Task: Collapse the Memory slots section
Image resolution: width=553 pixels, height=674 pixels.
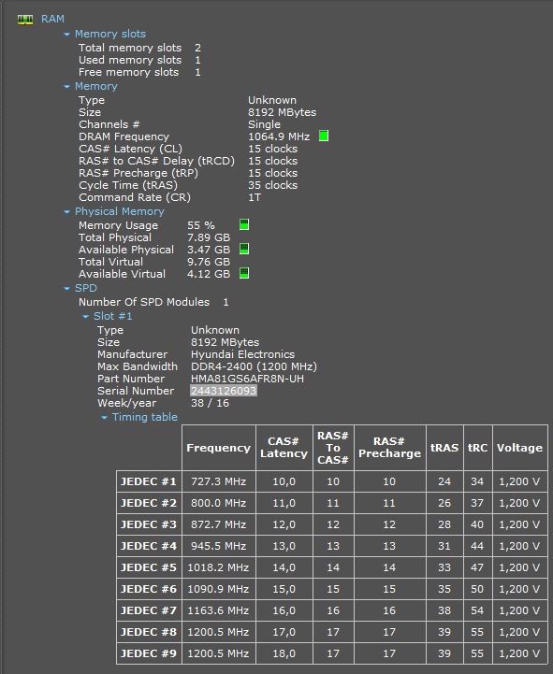Action: [66, 34]
